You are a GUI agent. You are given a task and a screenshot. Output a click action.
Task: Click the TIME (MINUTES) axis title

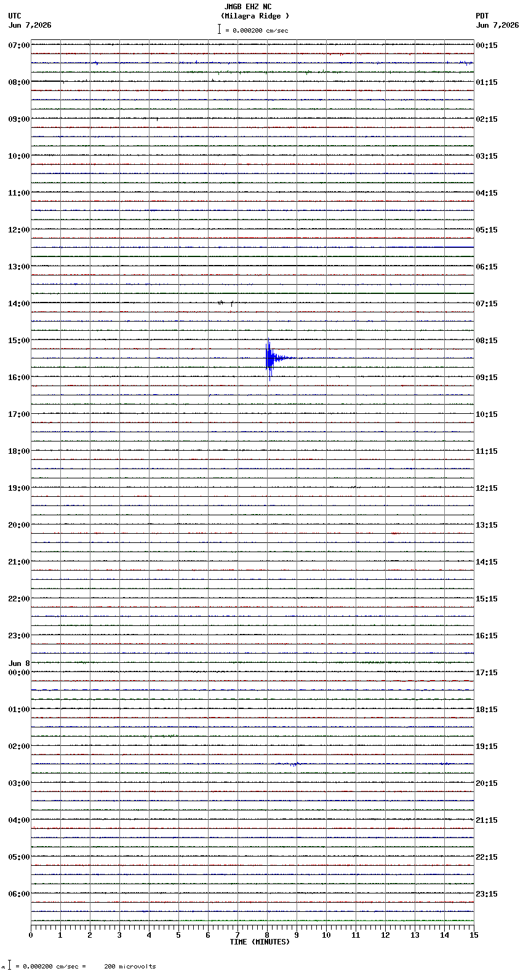pos(260,942)
